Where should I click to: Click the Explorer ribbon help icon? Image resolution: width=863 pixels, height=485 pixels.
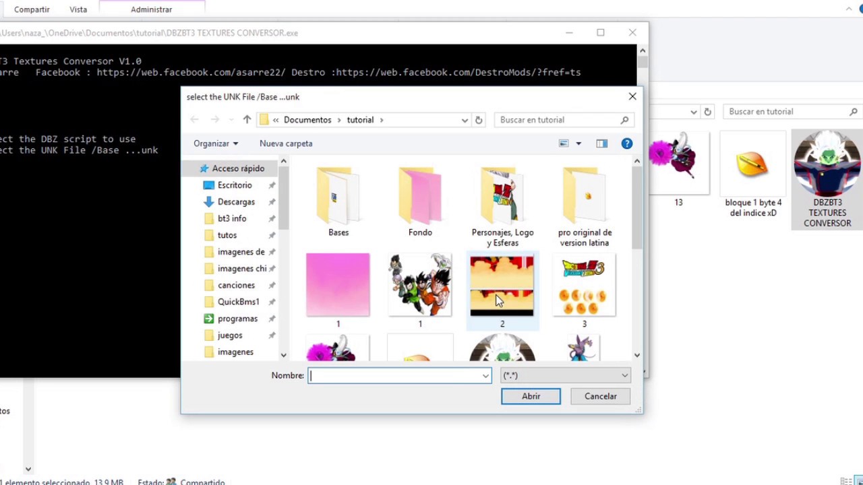(861, 9)
